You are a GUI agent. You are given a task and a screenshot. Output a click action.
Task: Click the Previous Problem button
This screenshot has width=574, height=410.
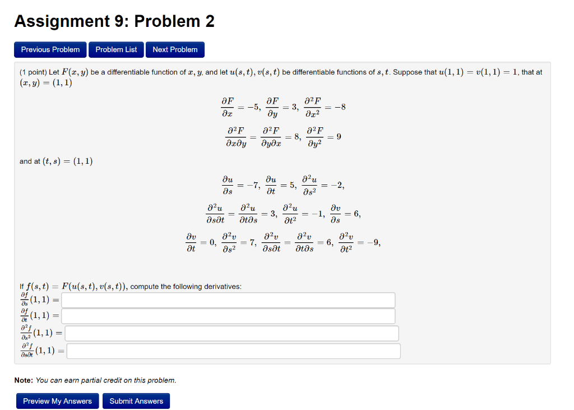[x=50, y=49]
